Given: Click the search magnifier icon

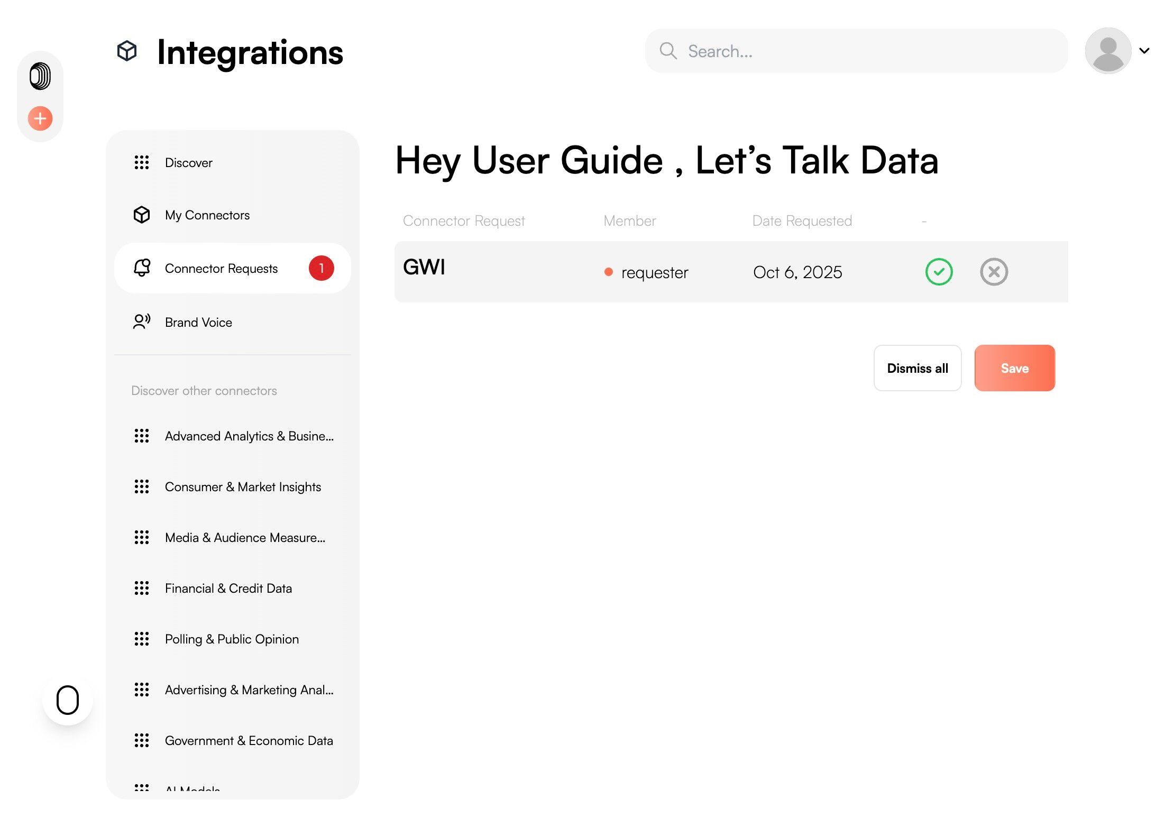Looking at the screenshot, I should coord(668,51).
